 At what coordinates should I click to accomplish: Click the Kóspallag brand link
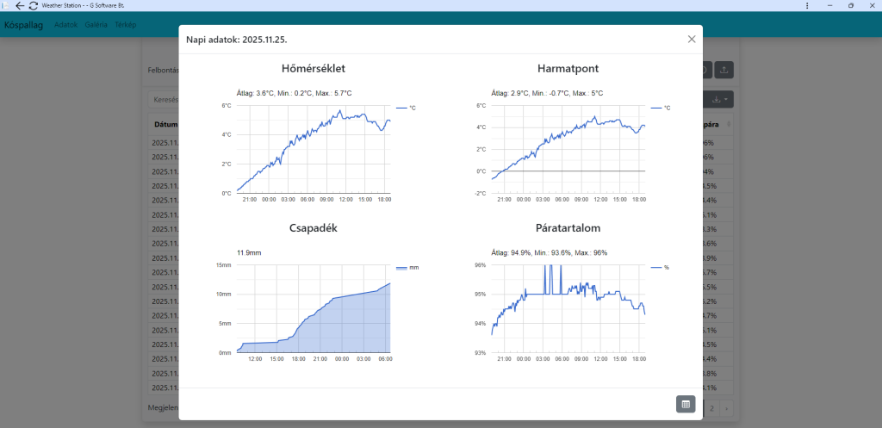pyautogui.click(x=24, y=25)
